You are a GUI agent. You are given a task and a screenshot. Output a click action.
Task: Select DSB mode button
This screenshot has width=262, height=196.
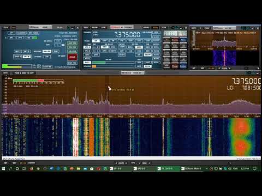click(130, 41)
